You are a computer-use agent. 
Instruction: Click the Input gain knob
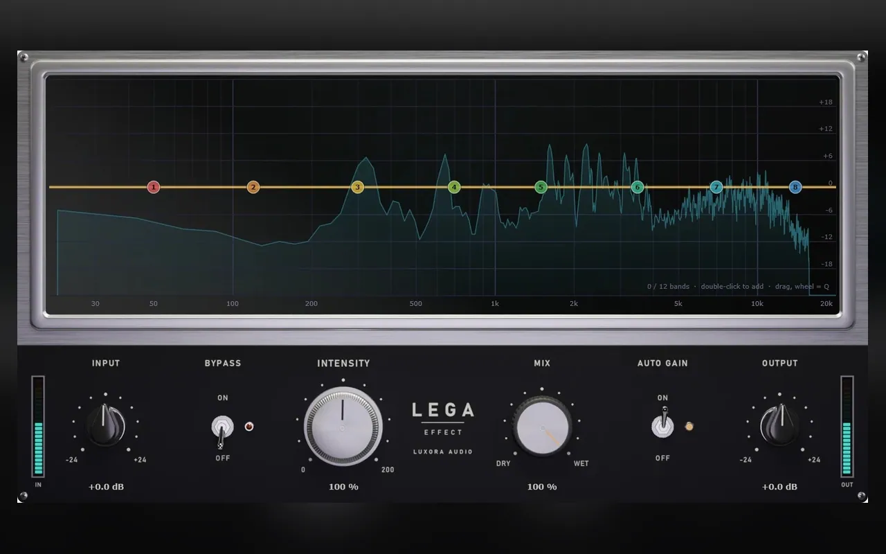coord(106,426)
